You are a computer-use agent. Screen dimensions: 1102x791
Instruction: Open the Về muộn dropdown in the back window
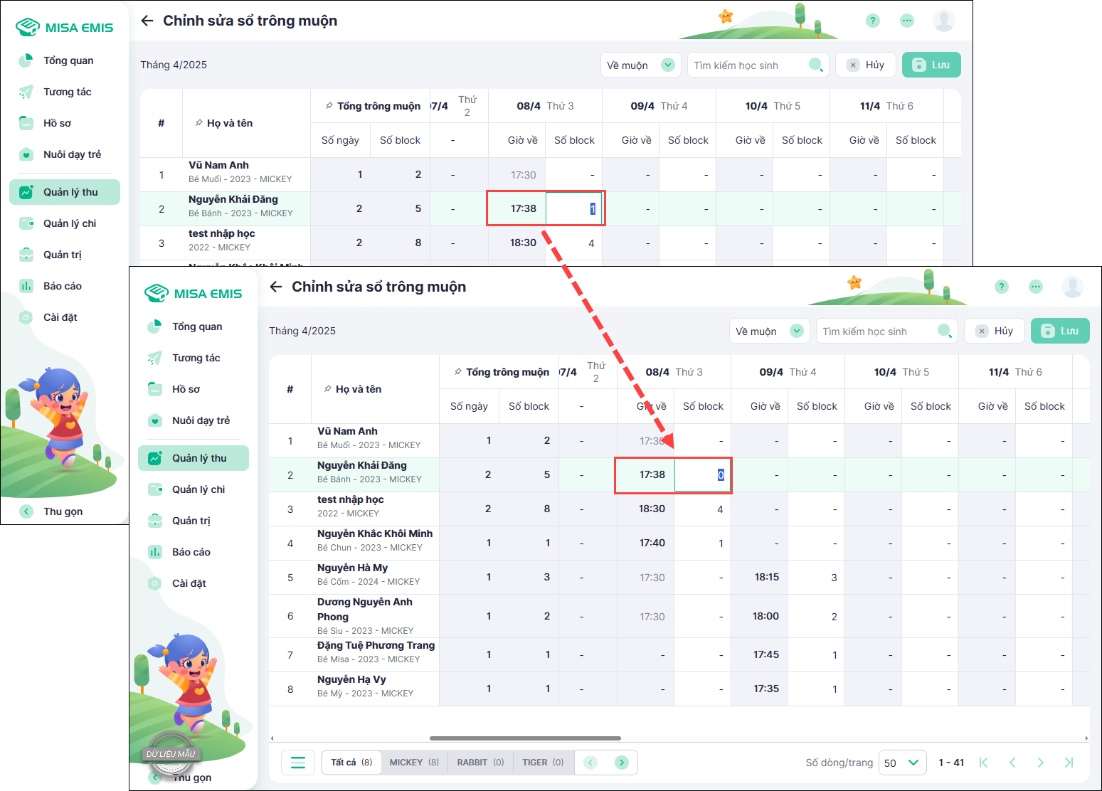[640, 65]
